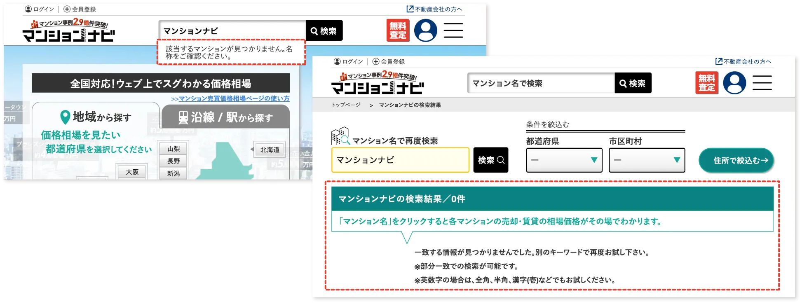This screenshot has height=304, width=802.
Task: Open the 都道府県 dropdown
Action: pyautogui.click(x=564, y=160)
